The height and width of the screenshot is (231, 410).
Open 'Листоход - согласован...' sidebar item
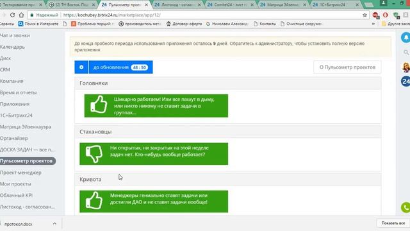pyautogui.click(x=28, y=207)
